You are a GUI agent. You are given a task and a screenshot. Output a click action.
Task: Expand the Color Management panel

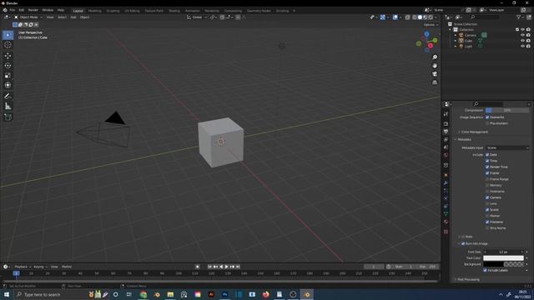pos(474,132)
